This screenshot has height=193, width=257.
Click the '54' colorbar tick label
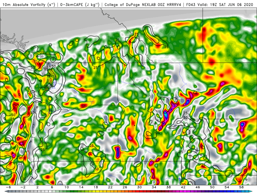(x=227, y=187)
